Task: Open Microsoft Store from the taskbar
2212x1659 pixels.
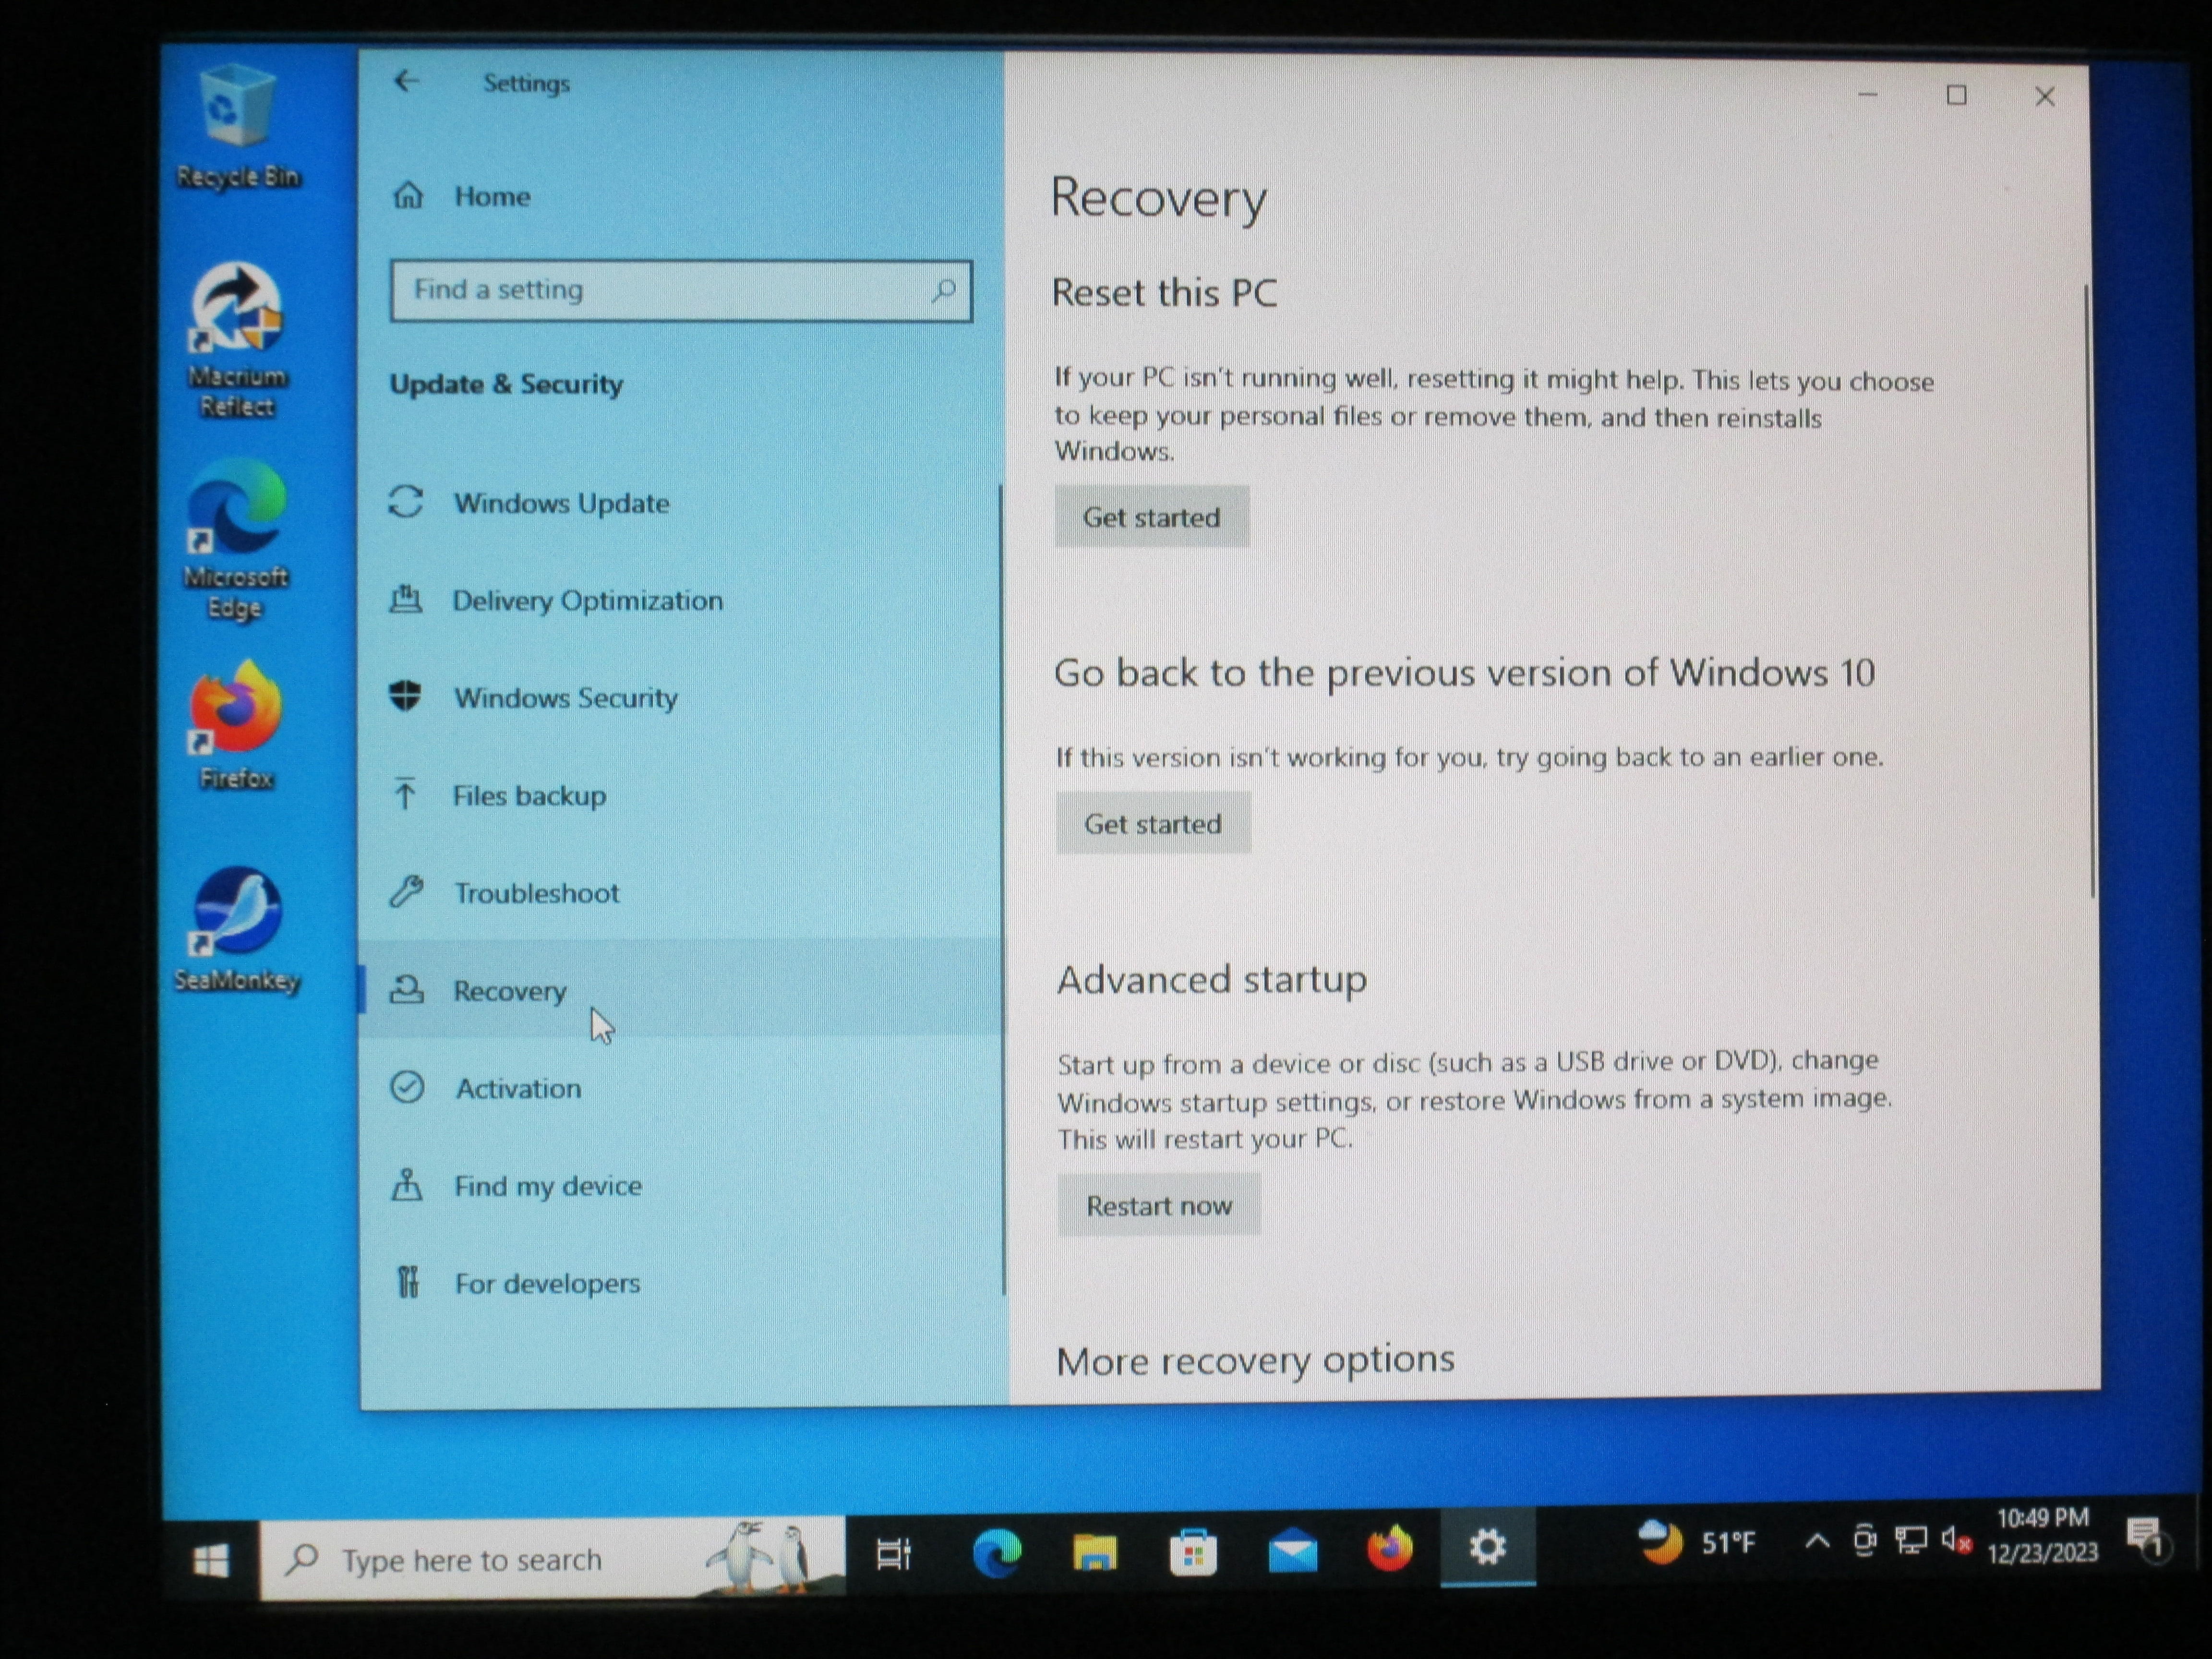Action: point(1192,1552)
